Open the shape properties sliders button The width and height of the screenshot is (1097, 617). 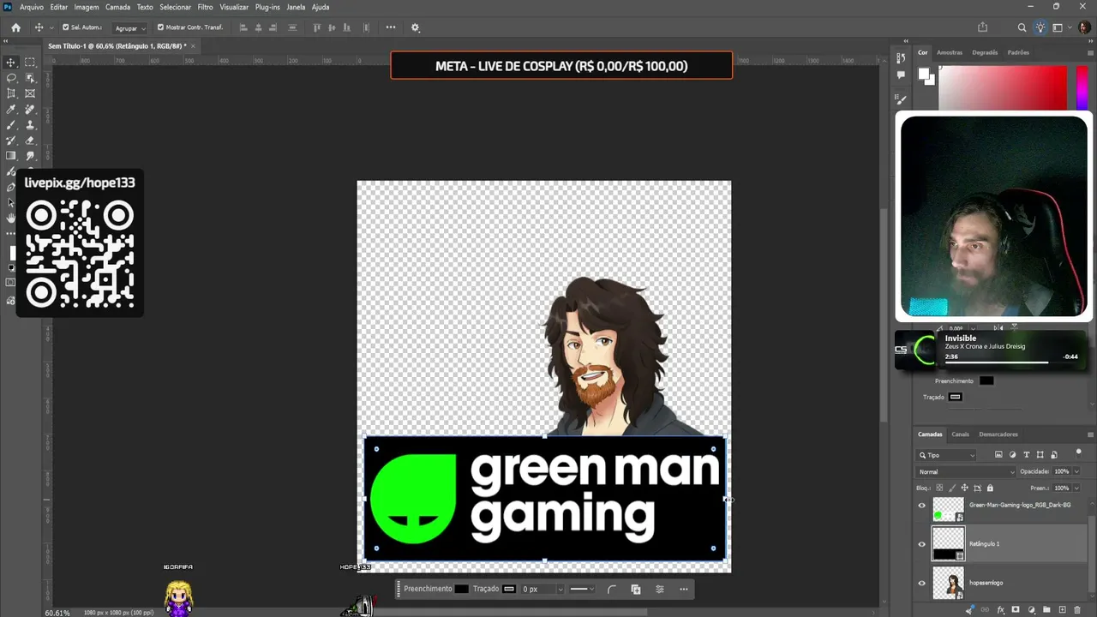tap(660, 590)
